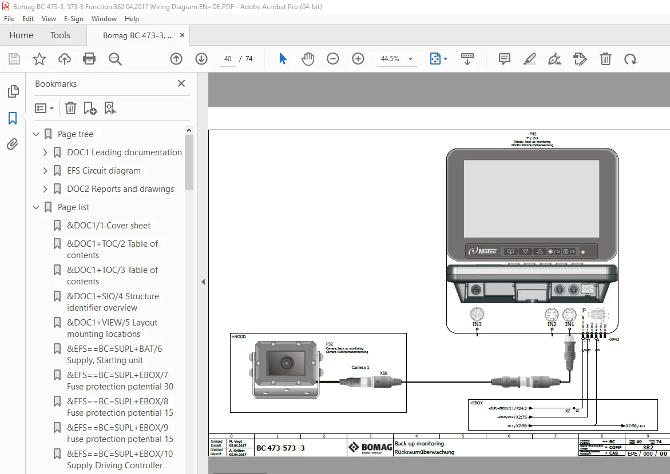
Task: Open bookmarks options dropdown menu
Action: (x=45, y=109)
